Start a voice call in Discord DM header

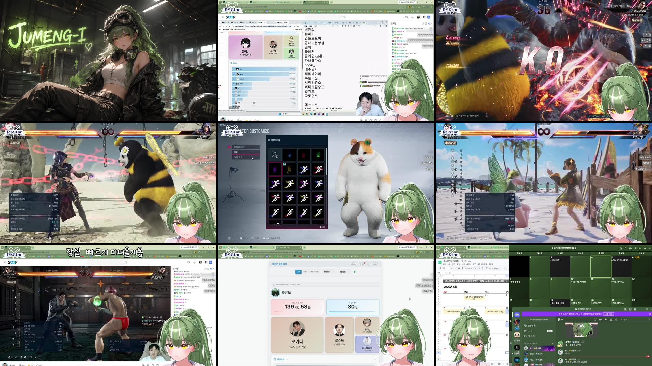point(595,320)
